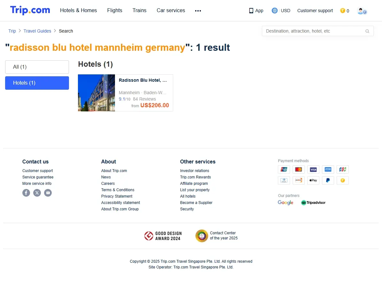This screenshot has width=382, height=294.
Task: Open Security footer link
Action: [187, 209]
